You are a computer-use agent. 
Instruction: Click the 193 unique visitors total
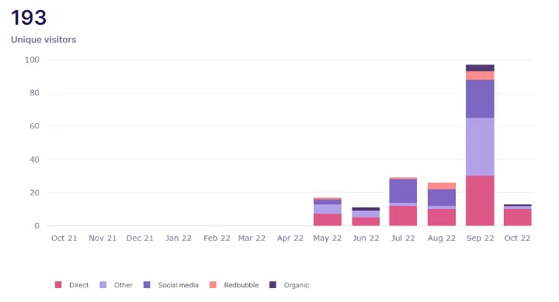[29, 18]
